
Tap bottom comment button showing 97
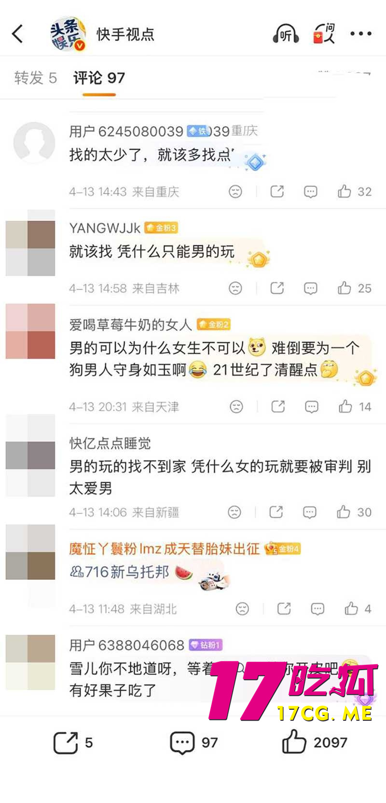pyautogui.click(x=194, y=743)
